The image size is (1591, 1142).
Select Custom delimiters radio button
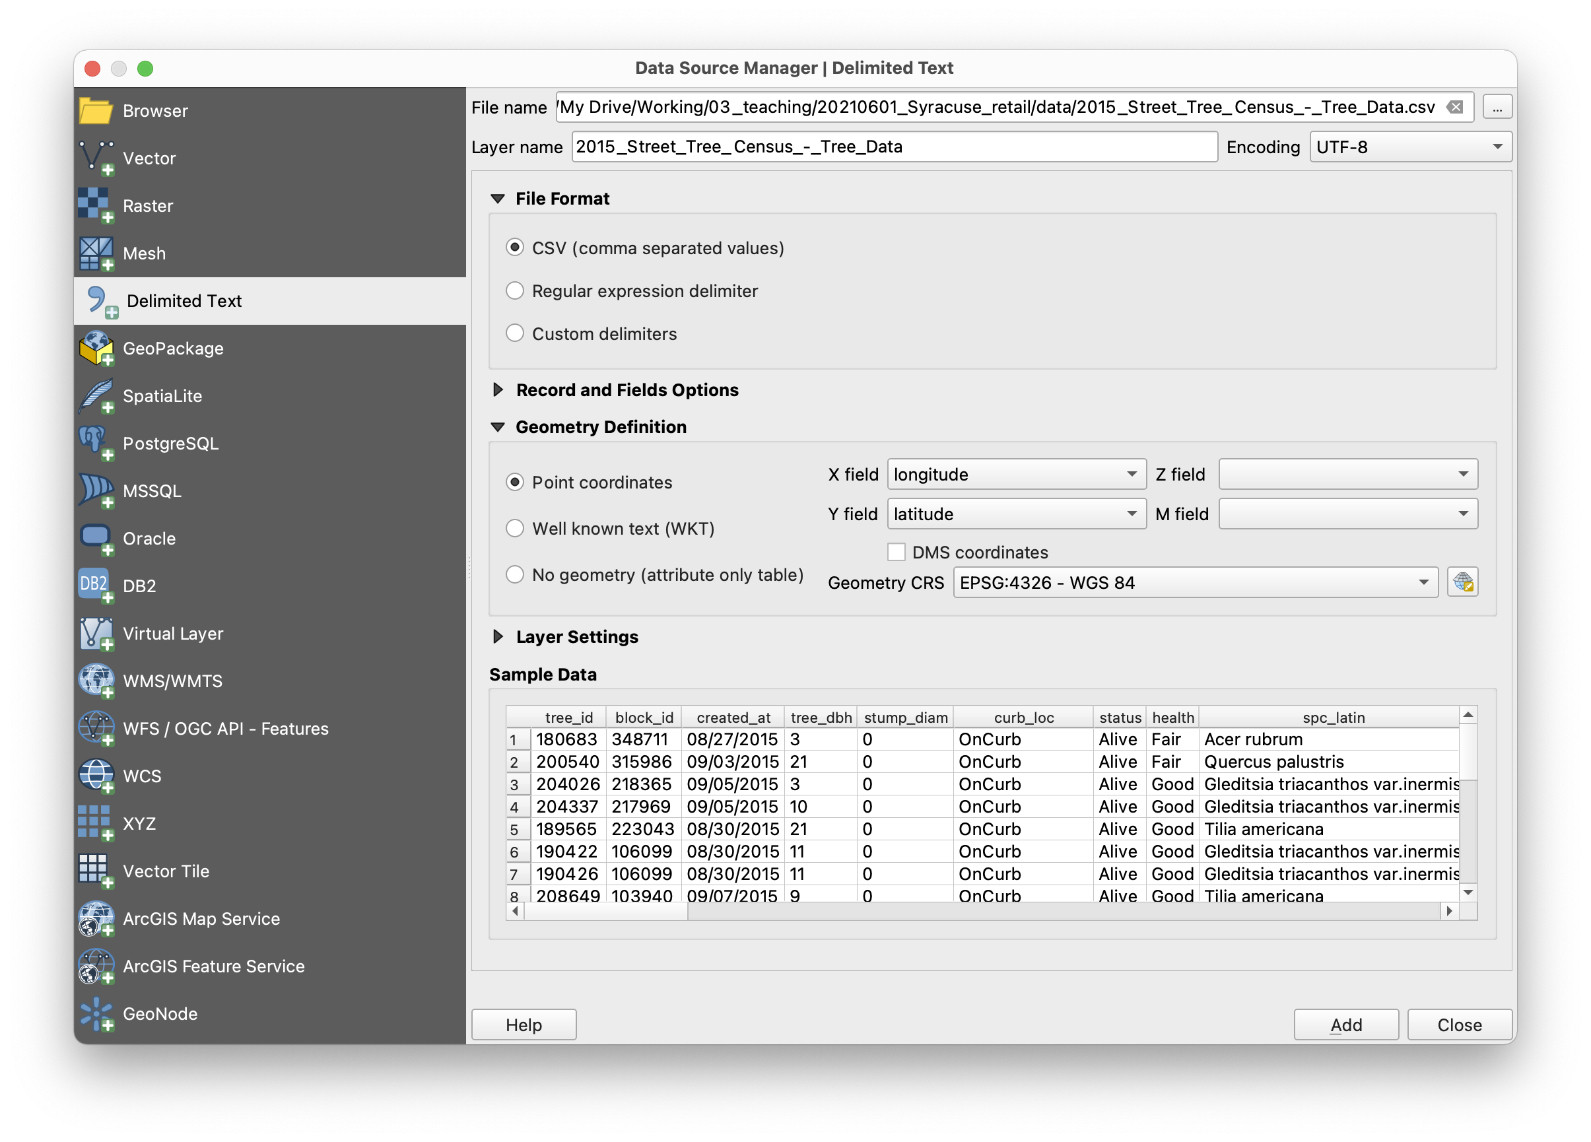515,333
